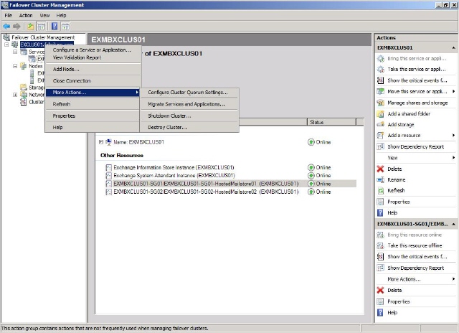Screen dimensions: 459x333
Task: Open Properties from the context menu
Action: coord(92,116)
